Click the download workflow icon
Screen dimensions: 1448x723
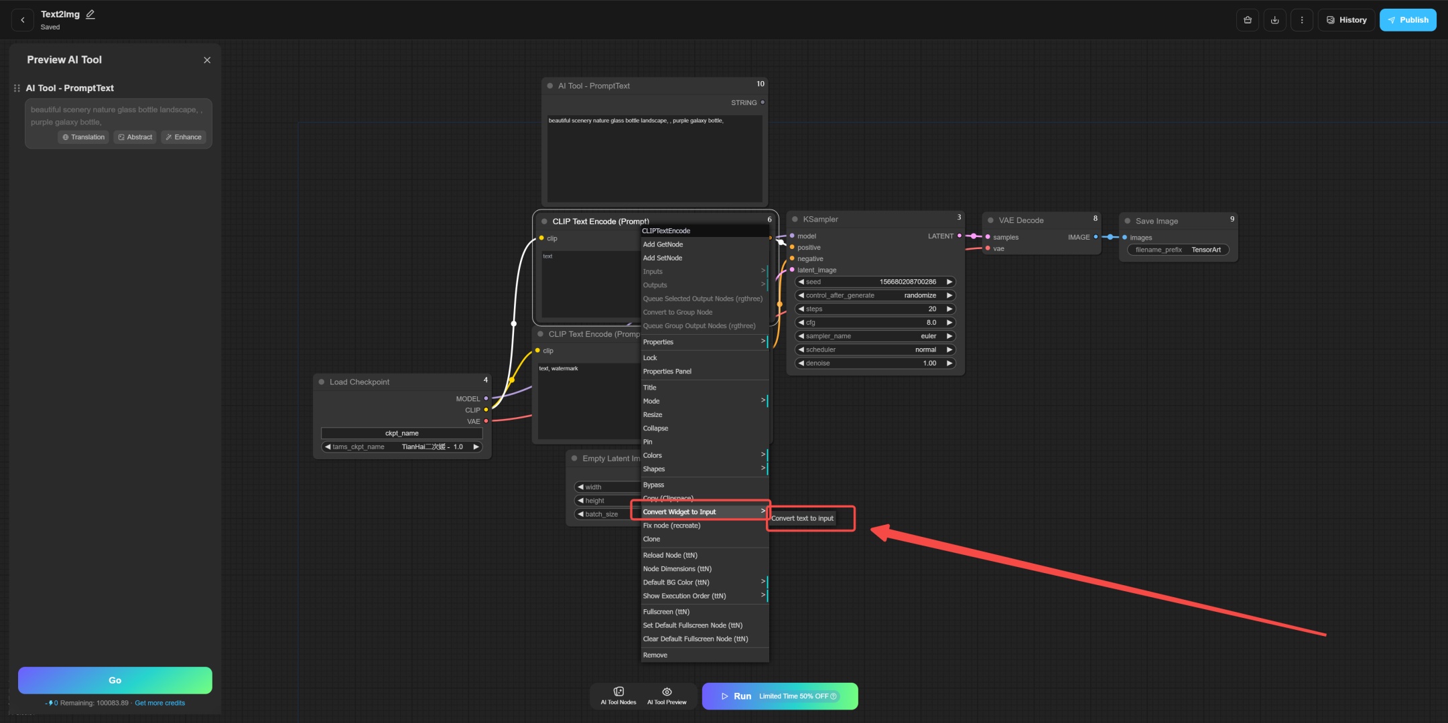[1274, 20]
